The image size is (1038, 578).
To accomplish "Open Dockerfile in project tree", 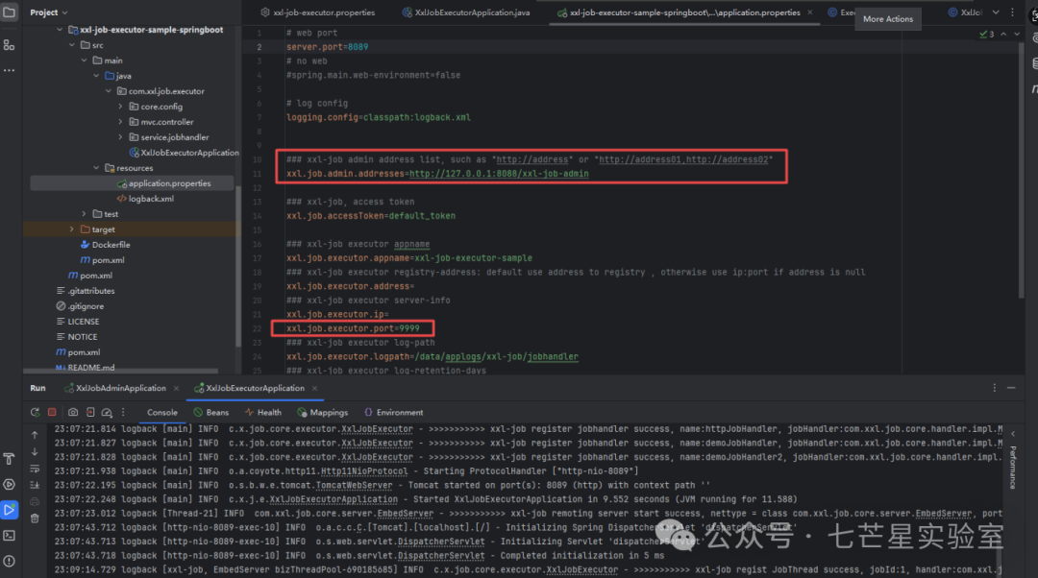I will tap(105, 245).
